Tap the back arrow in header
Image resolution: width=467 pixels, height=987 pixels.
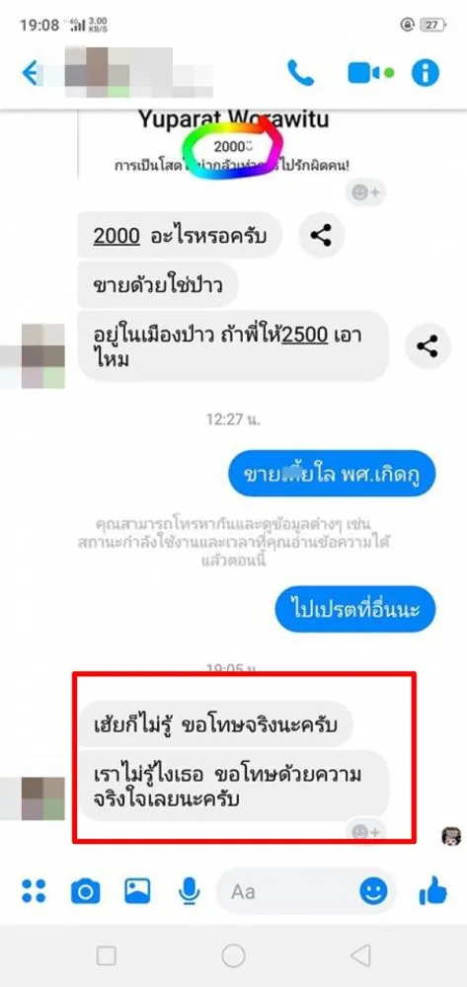tap(30, 73)
